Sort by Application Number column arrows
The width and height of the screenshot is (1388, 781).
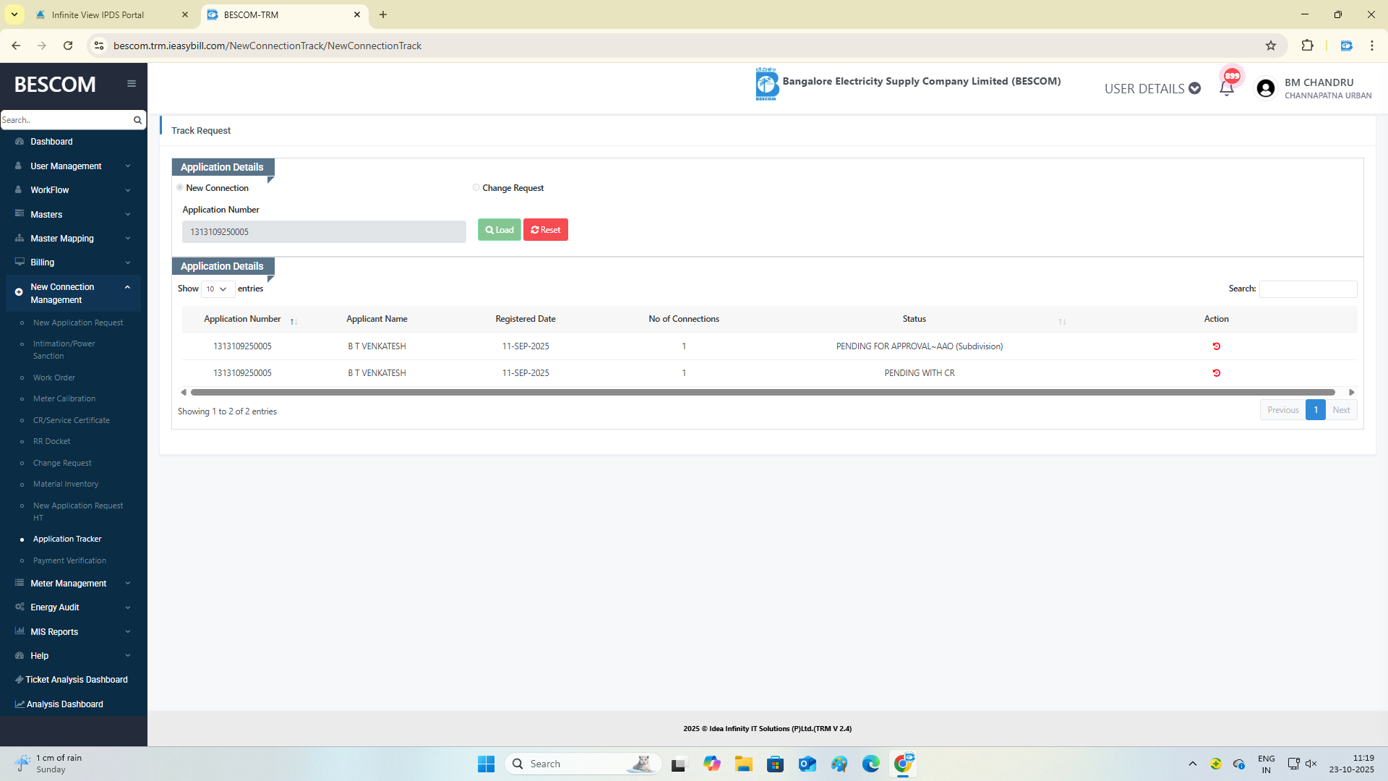click(x=294, y=321)
